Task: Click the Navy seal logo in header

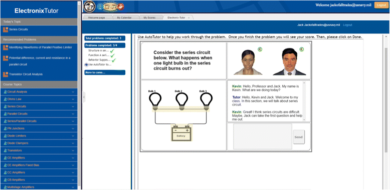Action: click(89, 6)
